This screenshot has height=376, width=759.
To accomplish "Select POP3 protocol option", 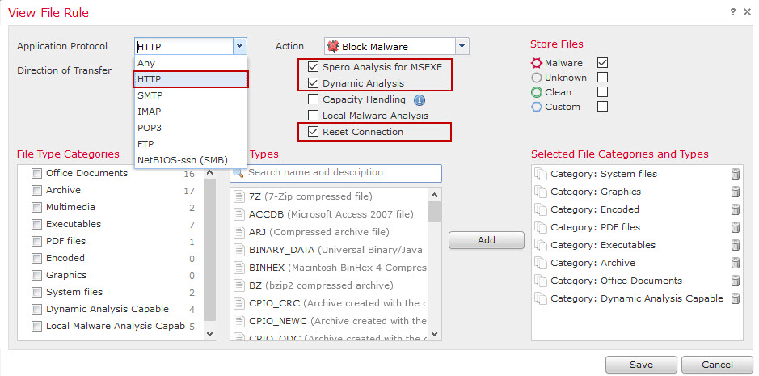I will pos(191,128).
